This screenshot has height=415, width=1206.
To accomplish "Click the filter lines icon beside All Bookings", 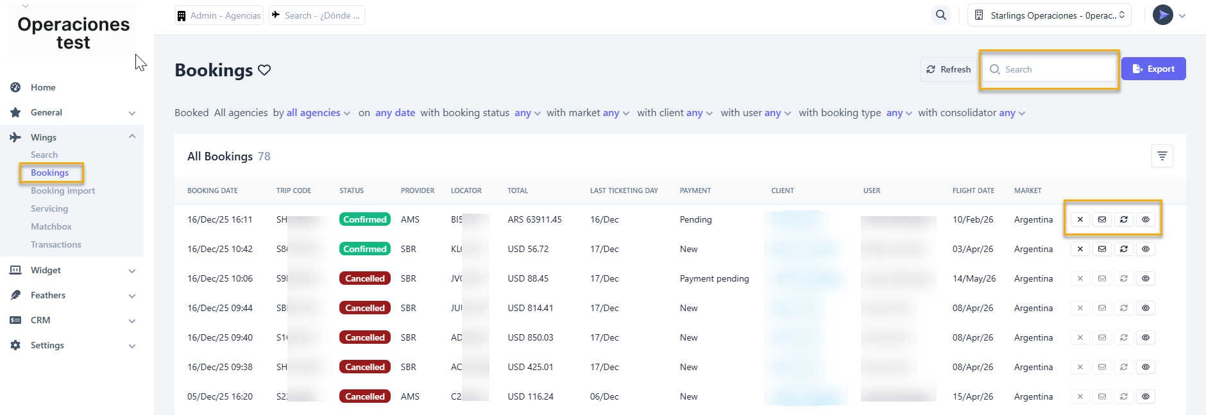I will pyautogui.click(x=1162, y=156).
